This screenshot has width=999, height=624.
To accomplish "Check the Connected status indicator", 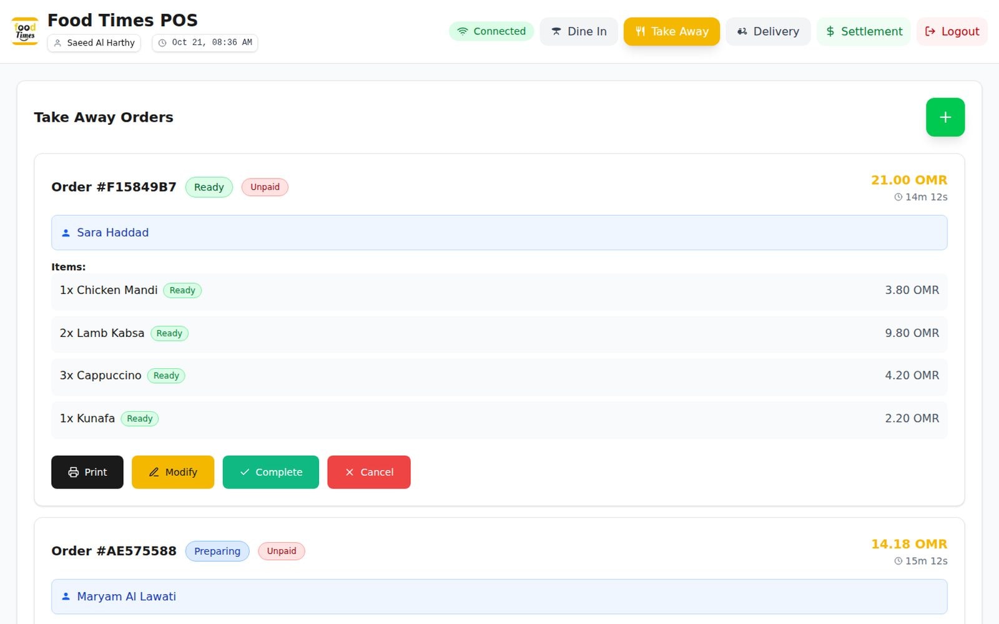I will (491, 31).
